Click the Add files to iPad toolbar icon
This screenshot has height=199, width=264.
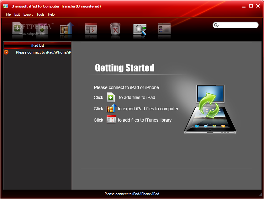pos(18,29)
